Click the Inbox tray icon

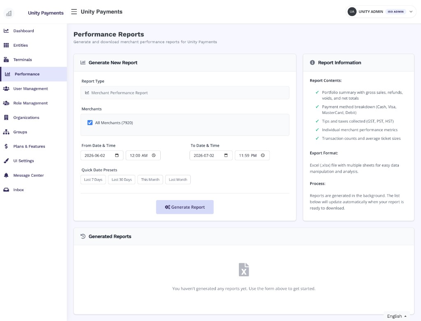tap(6, 190)
